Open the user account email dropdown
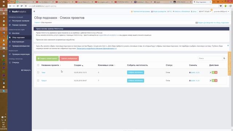Screen dimensions: 233x131 click(x=221, y=12)
